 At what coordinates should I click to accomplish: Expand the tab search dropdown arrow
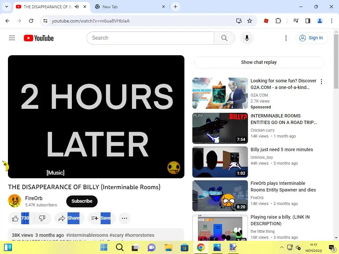click(x=7, y=7)
